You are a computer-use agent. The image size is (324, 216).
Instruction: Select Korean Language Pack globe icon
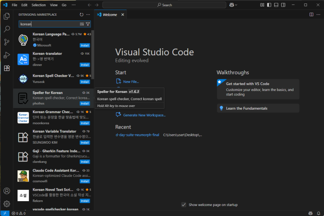click(23, 40)
